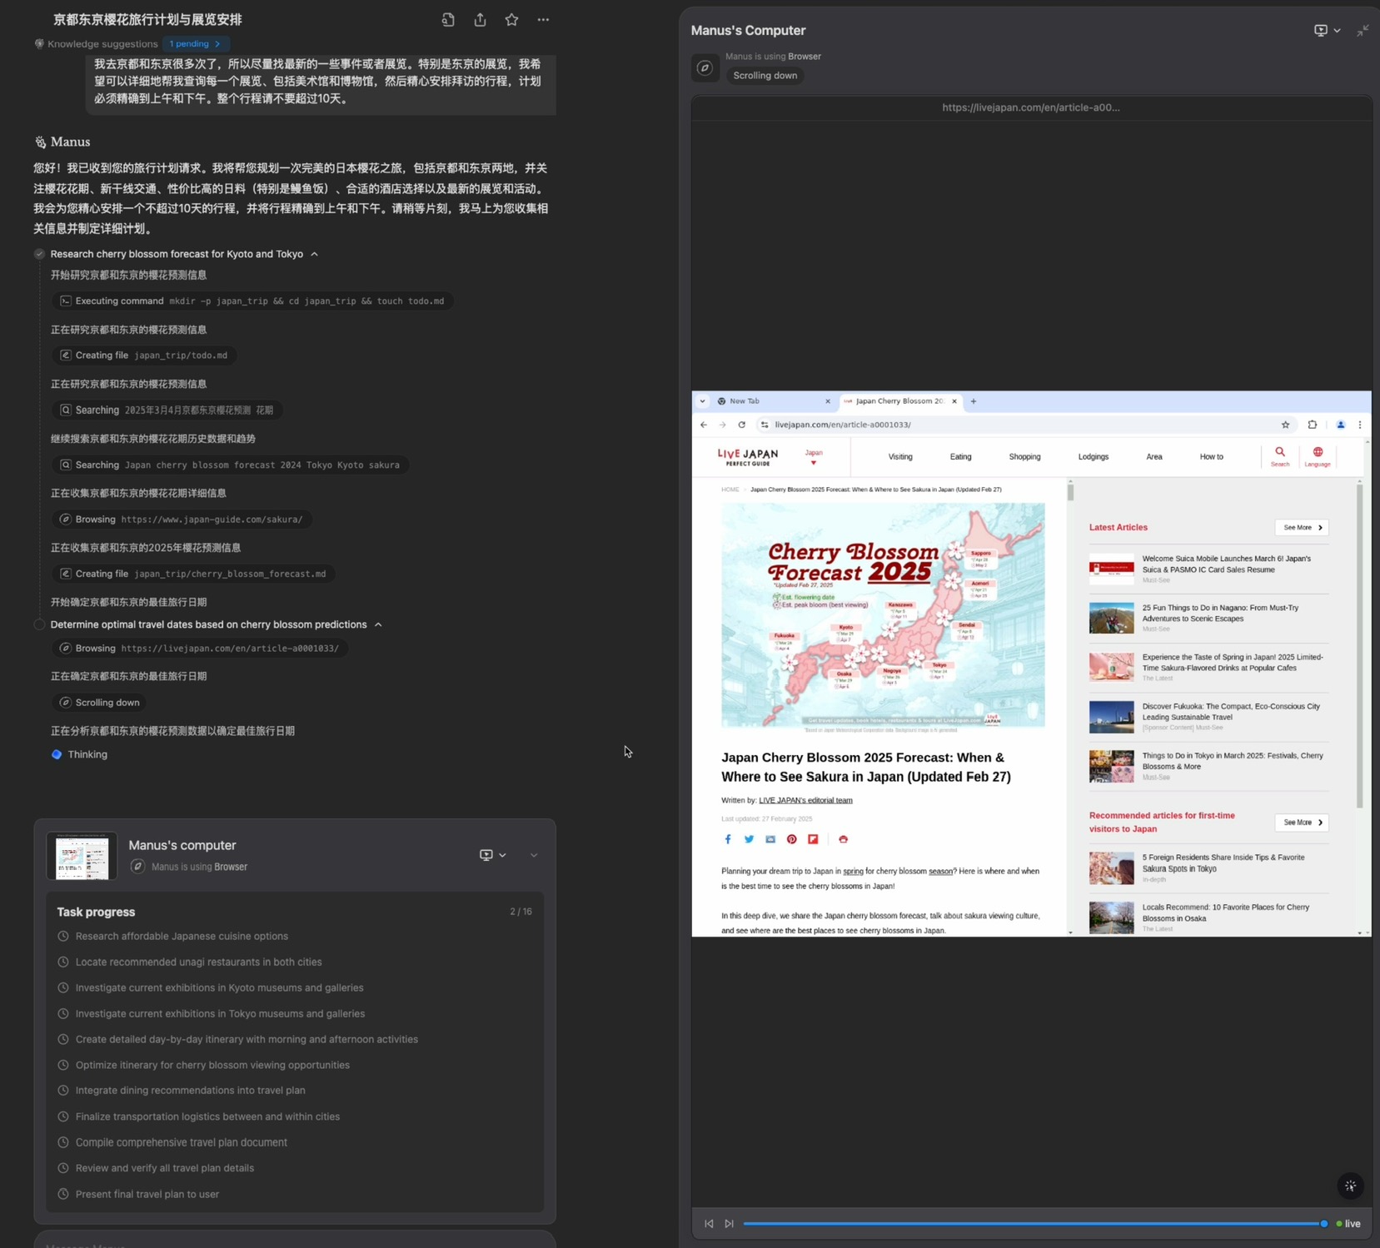Open the monitor dropdown in Manus's Computer header
Screen dimensions: 1380x1248
(x=1327, y=31)
